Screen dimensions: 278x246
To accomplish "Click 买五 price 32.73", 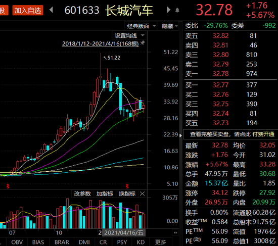I will (x=220, y=123).
